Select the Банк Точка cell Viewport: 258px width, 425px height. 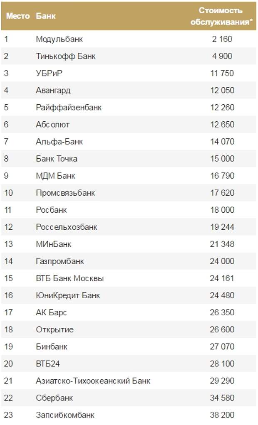point(57,159)
